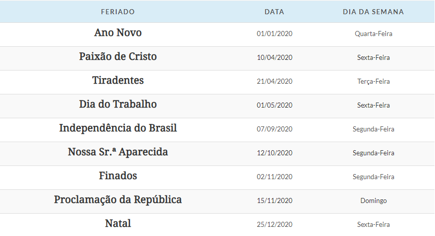Click the DATA column header
This screenshot has width=435, height=236.
click(x=275, y=12)
